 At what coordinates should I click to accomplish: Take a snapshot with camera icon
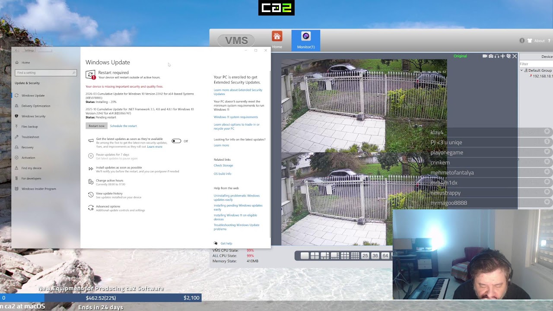tap(491, 56)
